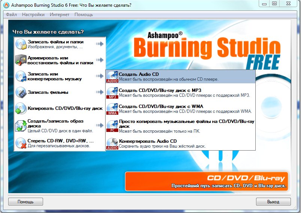The width and height of the screenshot is (301, 213).
Task: Click the AUDIO icon next to Создать Audio CD
Action: pos(112,77)
